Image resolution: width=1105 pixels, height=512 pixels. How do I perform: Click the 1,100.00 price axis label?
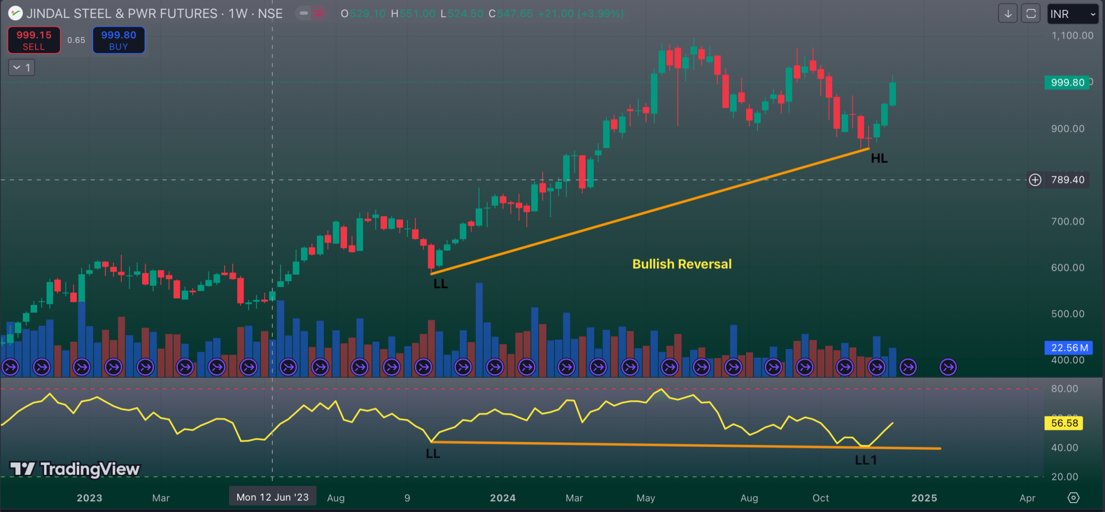click(1072, 36)
